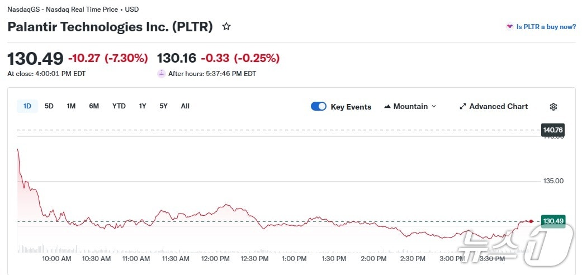The width and height of the screenshot is (582, 275).
Task: Switch chart to 1Y range
Action: [143, 106]
